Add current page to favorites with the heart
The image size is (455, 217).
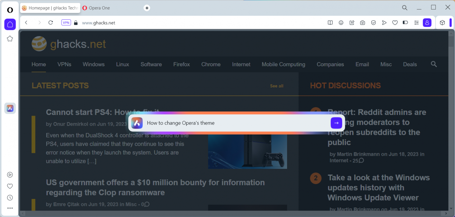click(395, 22)
